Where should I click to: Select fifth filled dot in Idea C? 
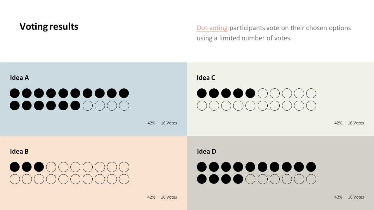tap(250, 93)
